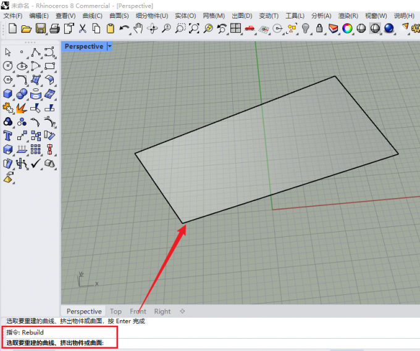The height and width of the screenshot is (351, 420).
Task: Select the Circle tool
Action: (8, 66)
